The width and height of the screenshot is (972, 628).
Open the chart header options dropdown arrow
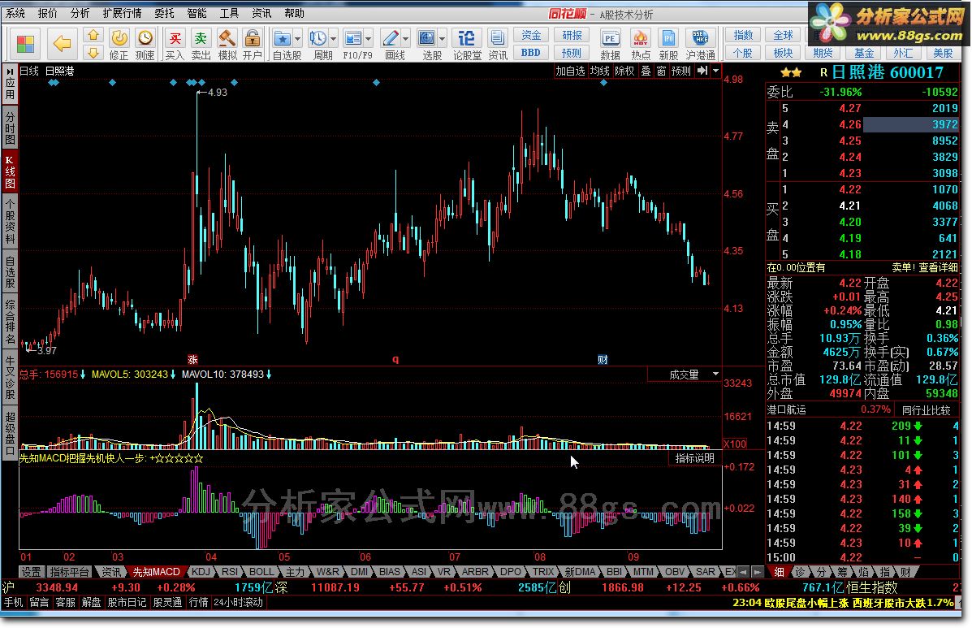(x=716, y=71)
